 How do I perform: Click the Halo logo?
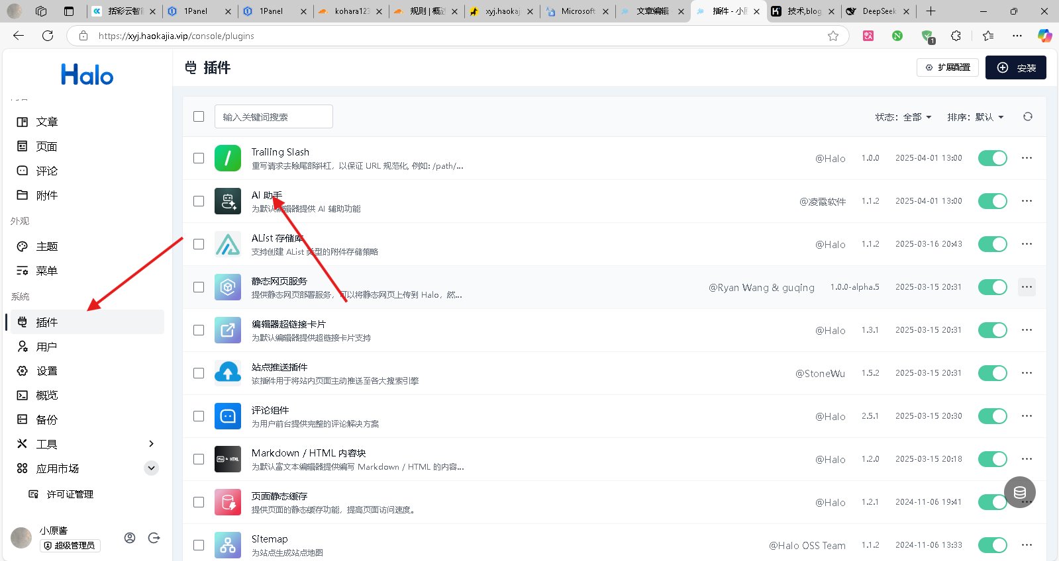point(87,75)
